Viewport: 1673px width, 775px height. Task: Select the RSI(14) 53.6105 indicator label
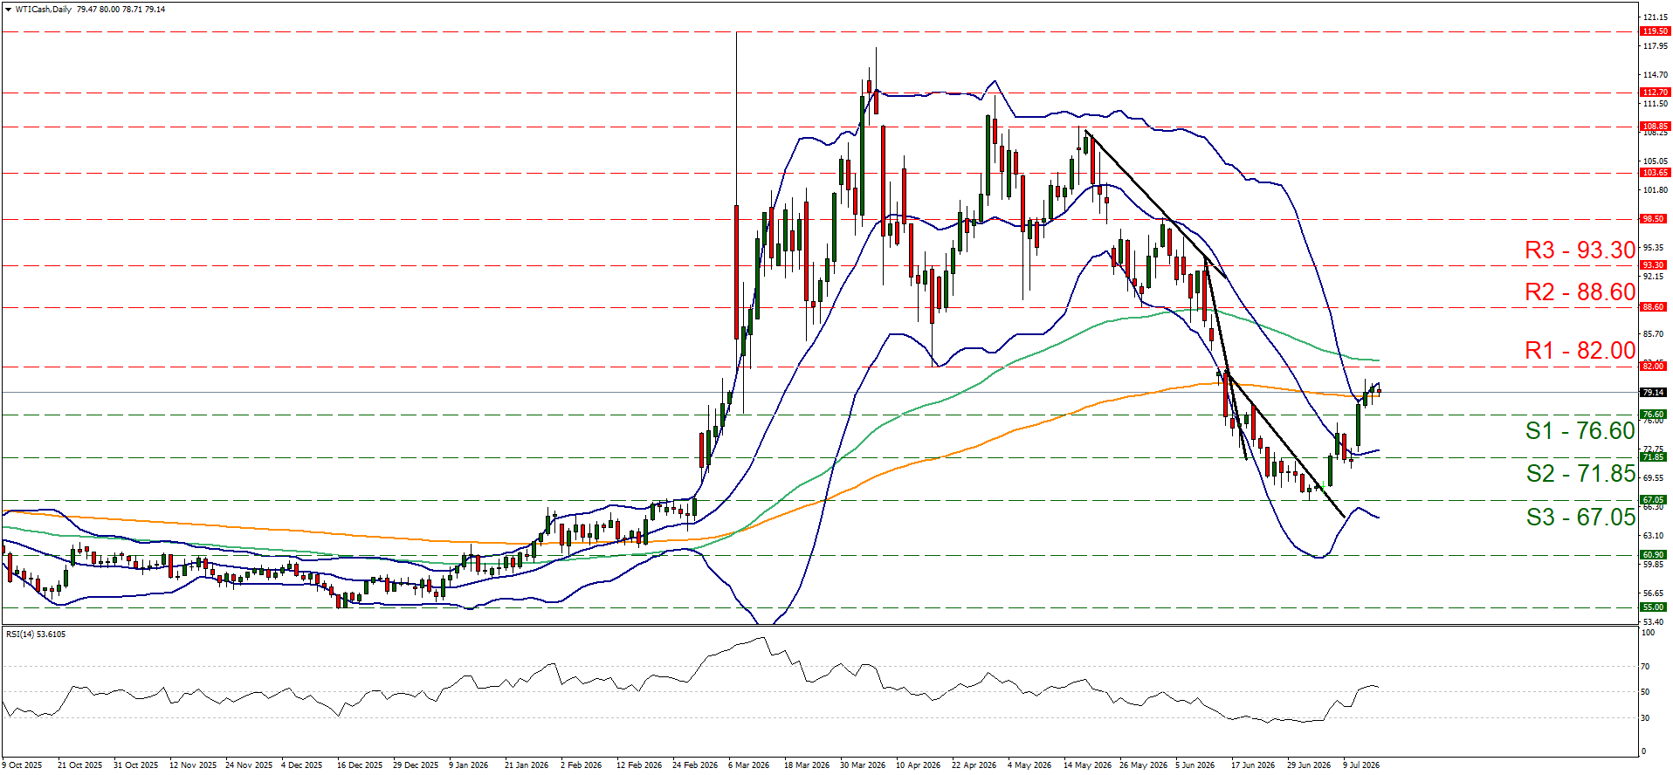tap(36, 634)
